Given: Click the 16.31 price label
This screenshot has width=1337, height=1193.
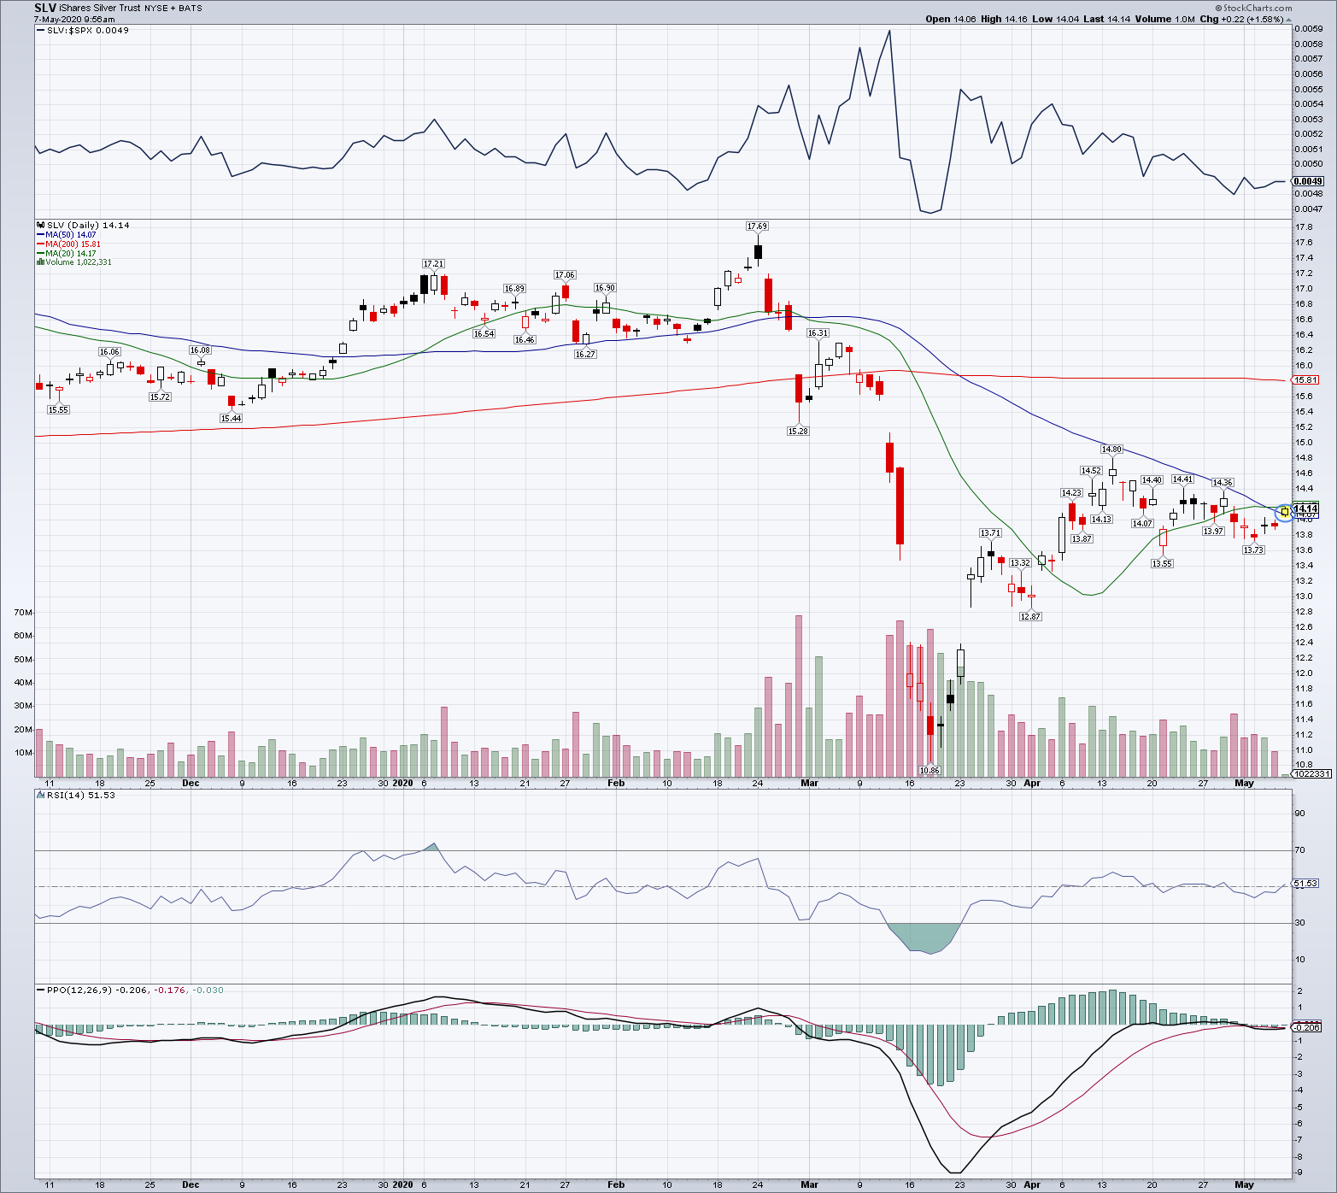Looking at the screenshot, I should (x=818, y=333).
